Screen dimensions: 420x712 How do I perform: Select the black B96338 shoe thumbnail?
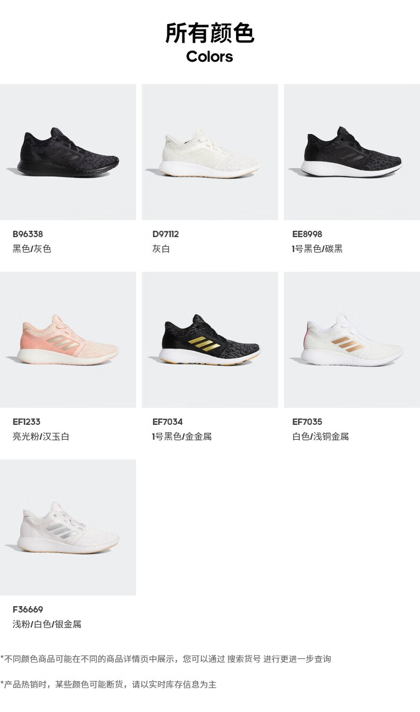68,152
